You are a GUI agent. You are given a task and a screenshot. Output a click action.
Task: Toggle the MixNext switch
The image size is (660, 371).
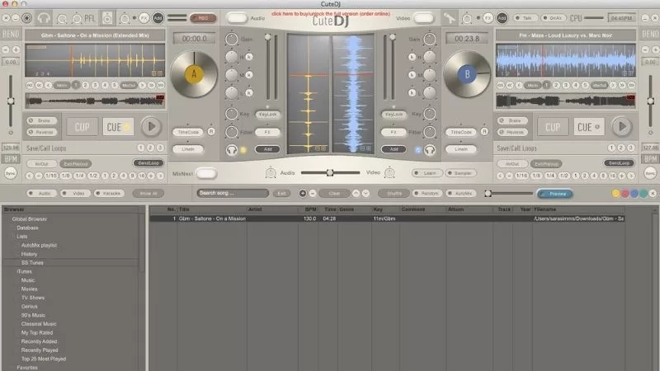206,173
